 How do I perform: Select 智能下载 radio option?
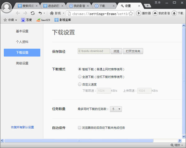click(x=80, y=69)
